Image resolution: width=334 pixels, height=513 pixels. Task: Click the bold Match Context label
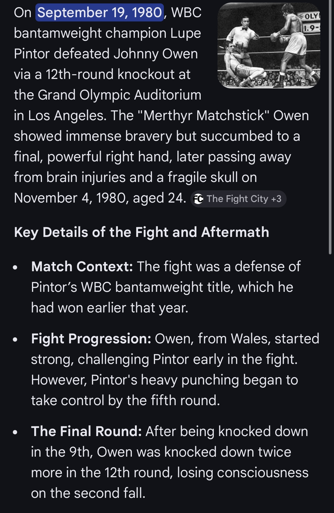[82, 266]
